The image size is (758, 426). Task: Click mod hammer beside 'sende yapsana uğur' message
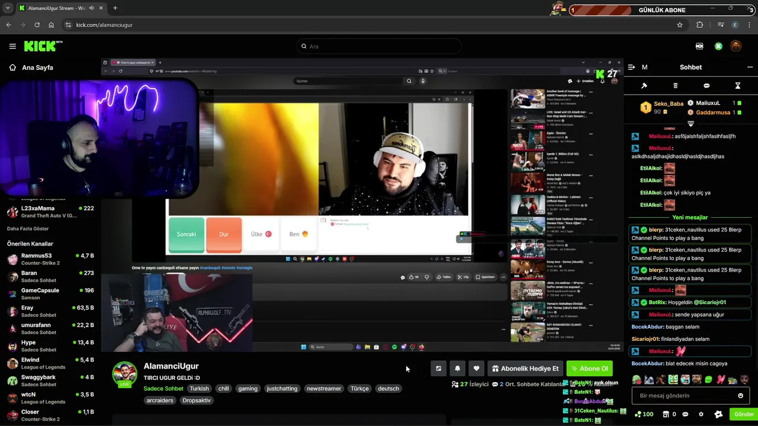pos(635,314)
